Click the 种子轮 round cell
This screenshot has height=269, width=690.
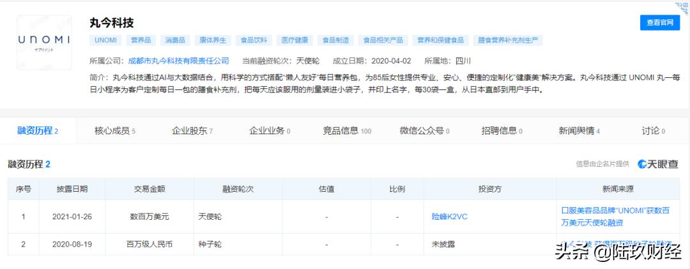[x=238, y=244]
